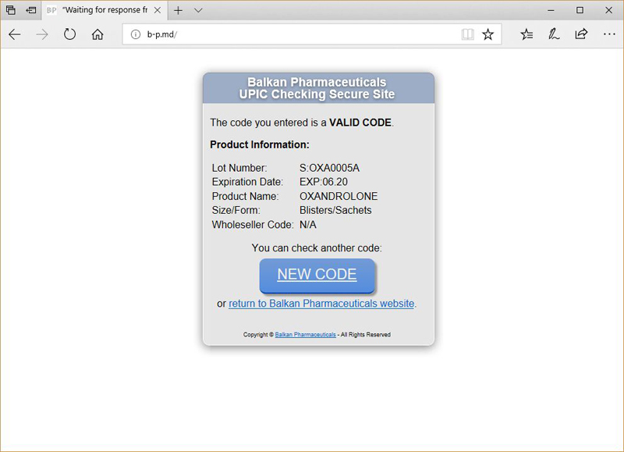Select the 'Waiting for response' tab
This screenshot has width=624, height=452.
[x=105, y=10]
